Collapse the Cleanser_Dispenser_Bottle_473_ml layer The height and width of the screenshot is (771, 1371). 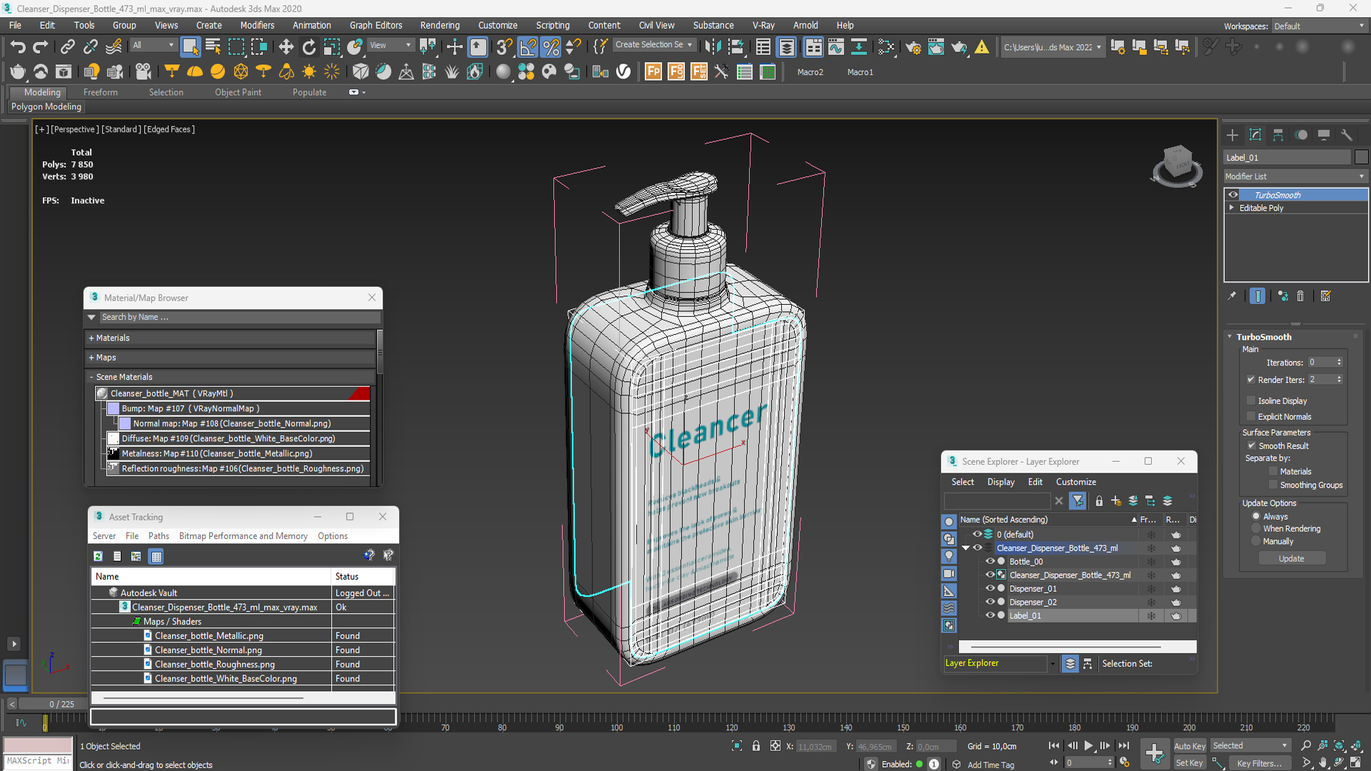click(x=966, y=548)
